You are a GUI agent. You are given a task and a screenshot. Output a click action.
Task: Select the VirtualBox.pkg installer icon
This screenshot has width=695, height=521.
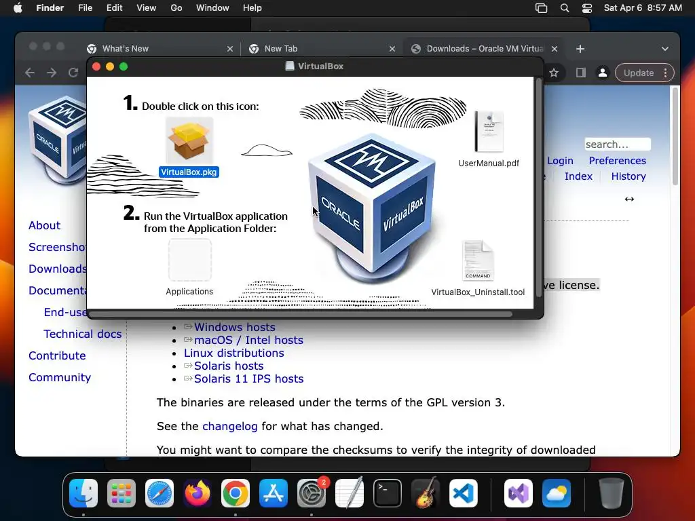point(189,141)
